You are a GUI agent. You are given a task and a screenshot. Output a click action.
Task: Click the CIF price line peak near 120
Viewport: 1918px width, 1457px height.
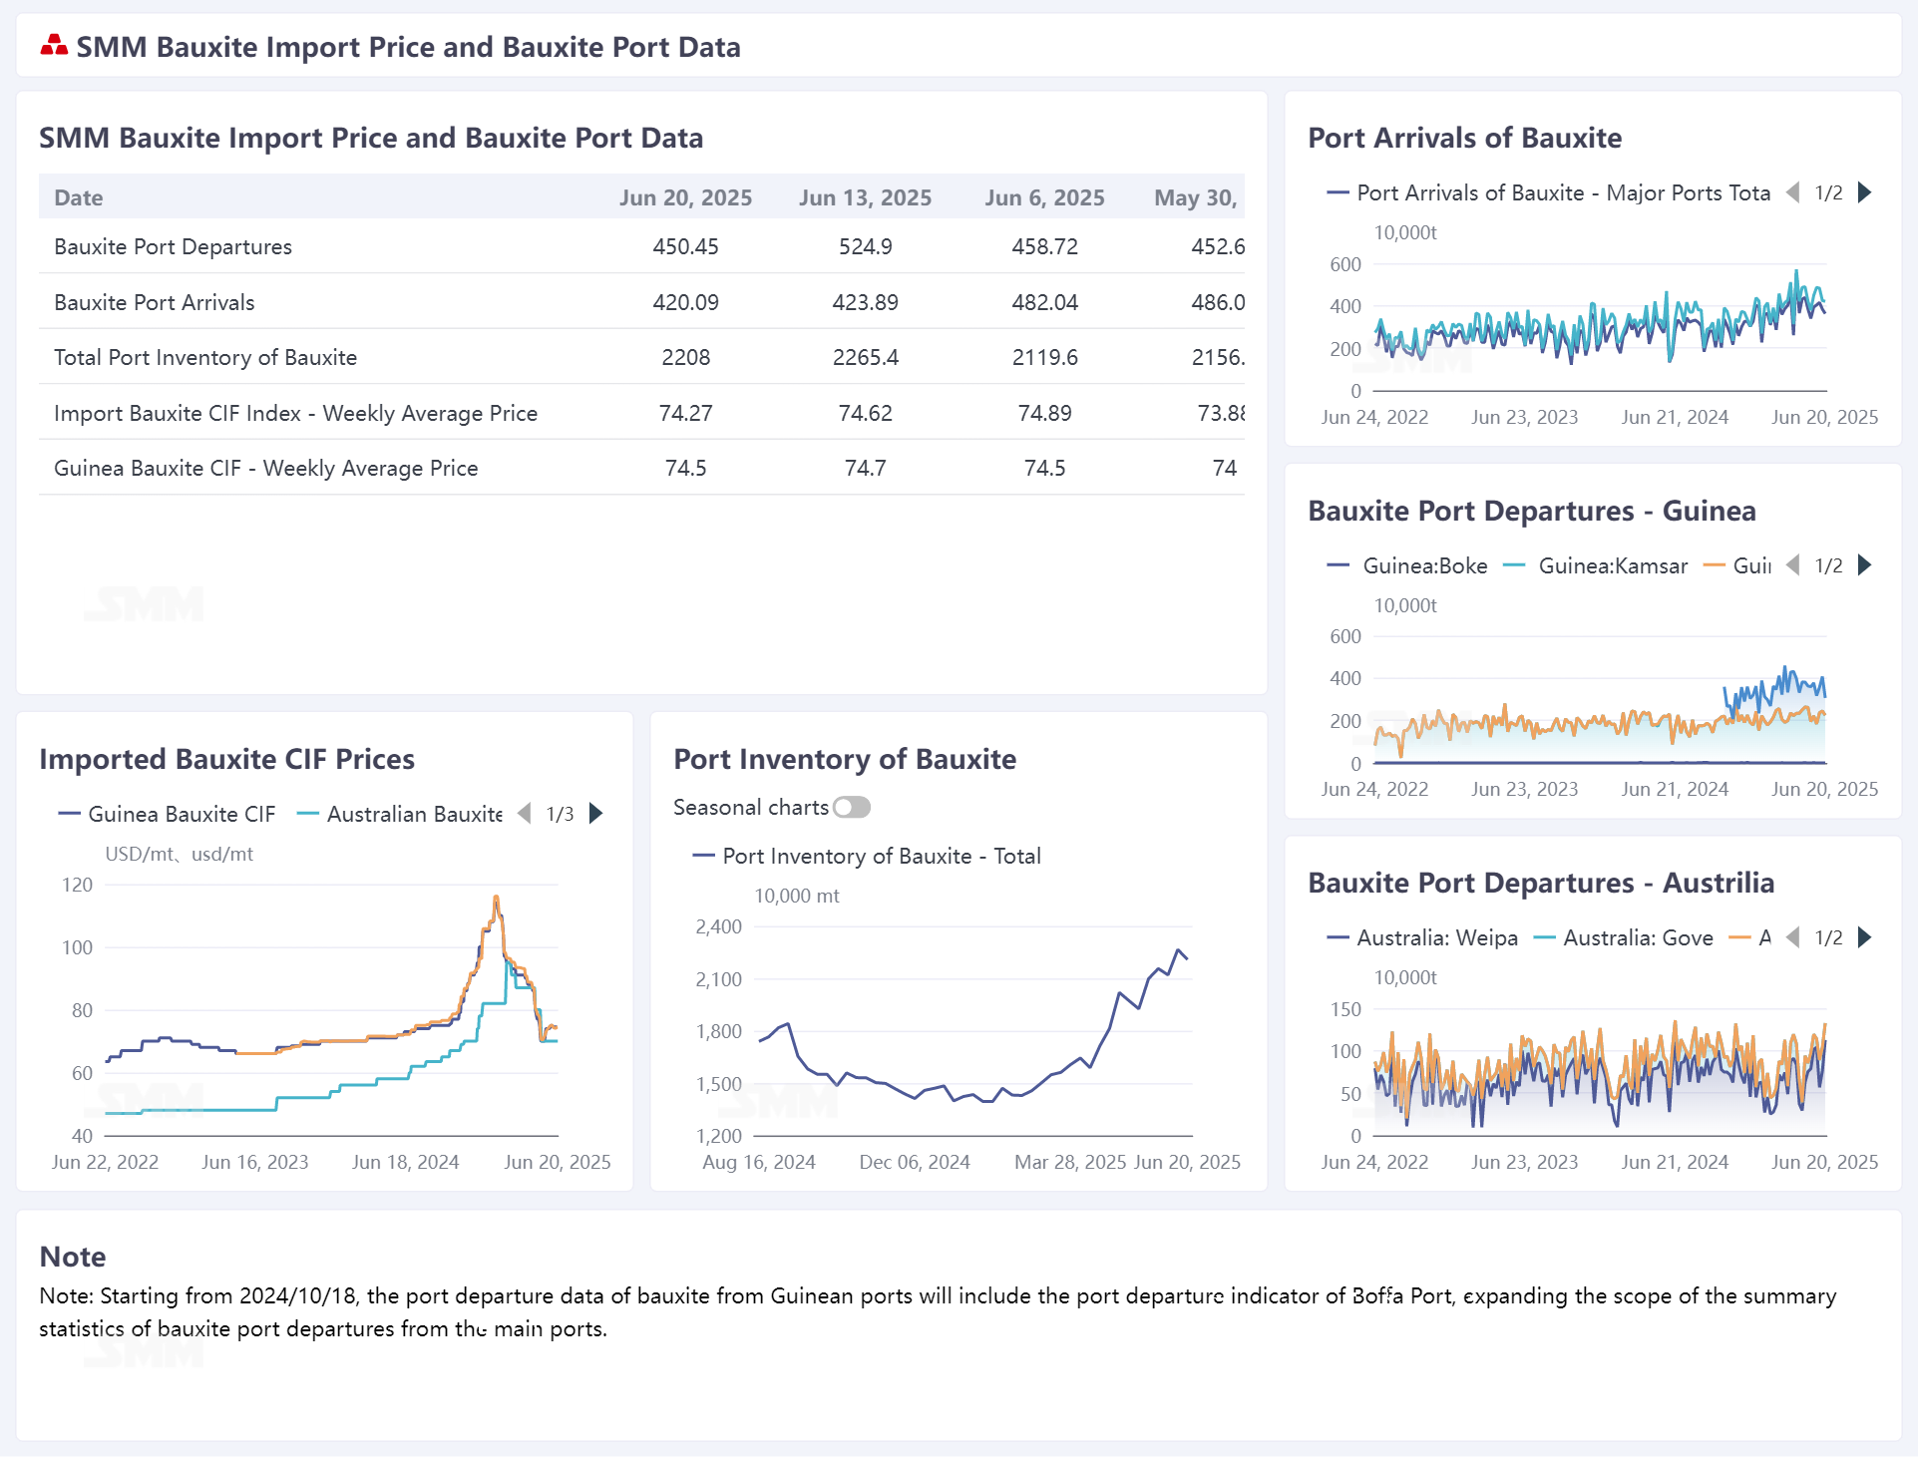click(x=496, y=899)
